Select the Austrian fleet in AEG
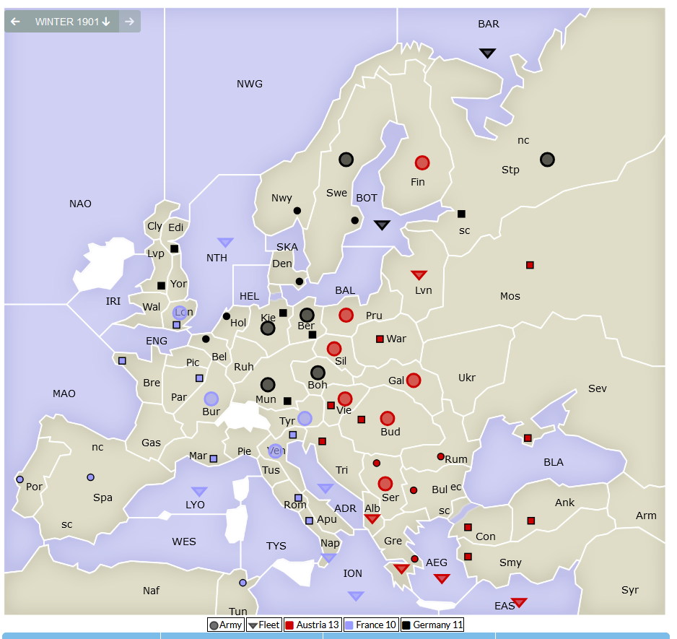 (442, 578)
